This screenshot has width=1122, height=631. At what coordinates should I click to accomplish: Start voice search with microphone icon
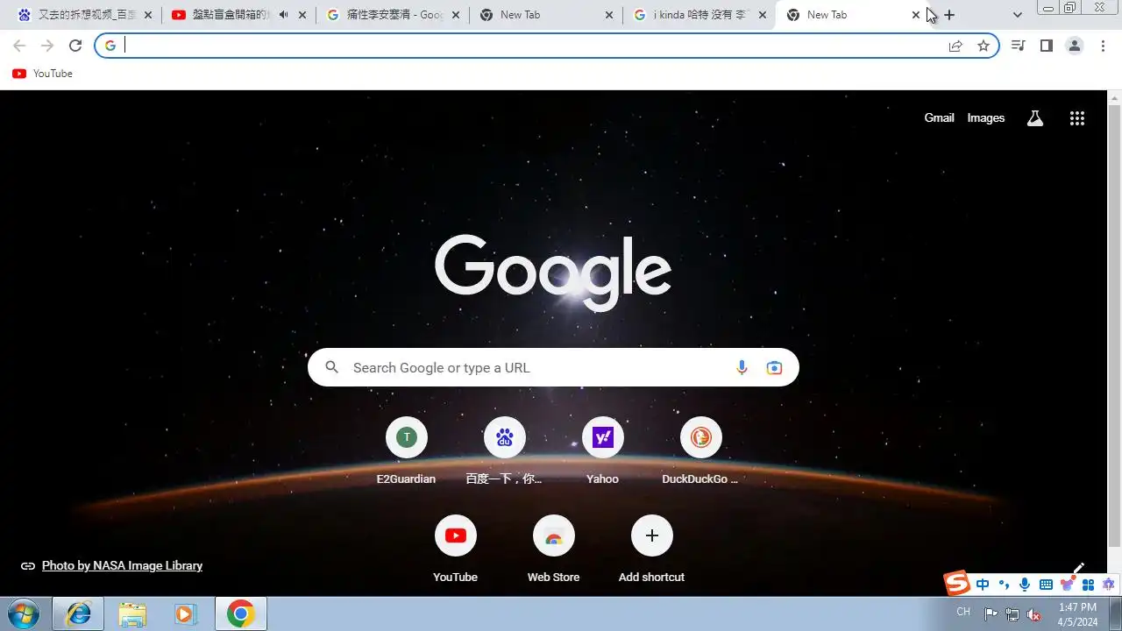coord(742,368)
